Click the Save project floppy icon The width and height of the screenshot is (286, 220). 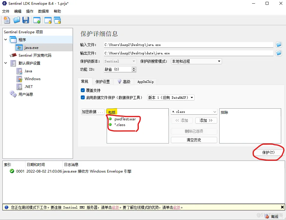[x=26, y=20]
